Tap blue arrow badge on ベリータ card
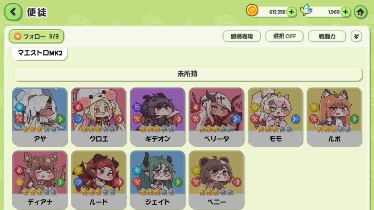The width and height of the screenshot is (374, 210). click(237, 119)
